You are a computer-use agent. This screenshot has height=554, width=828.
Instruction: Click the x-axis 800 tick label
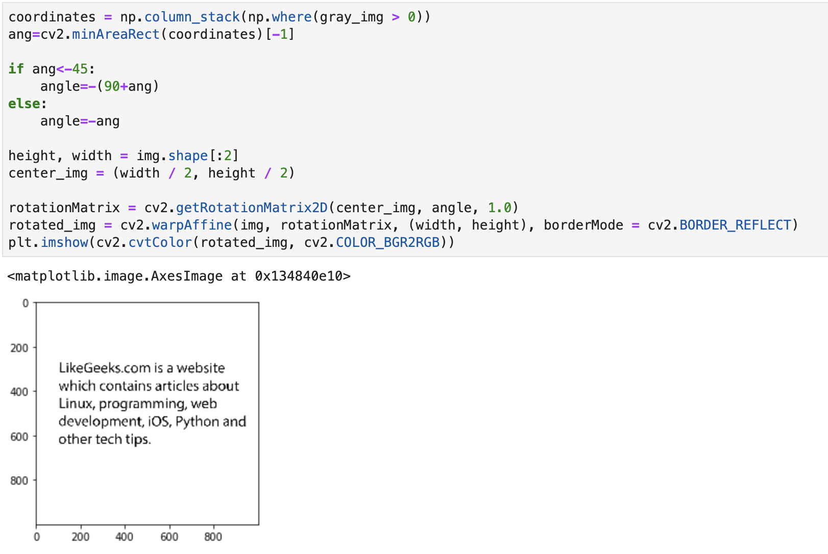click(x=213, y=537)
